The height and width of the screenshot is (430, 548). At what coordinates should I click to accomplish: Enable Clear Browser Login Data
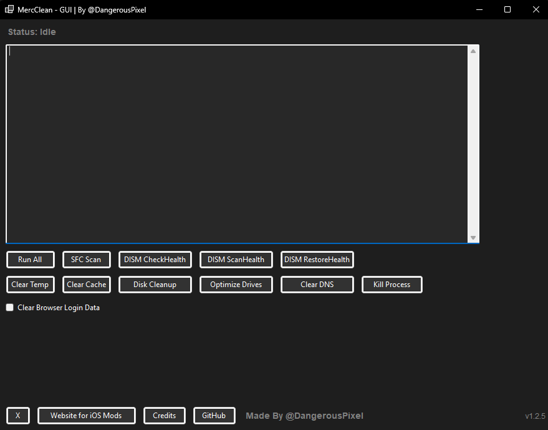(9, 307)
